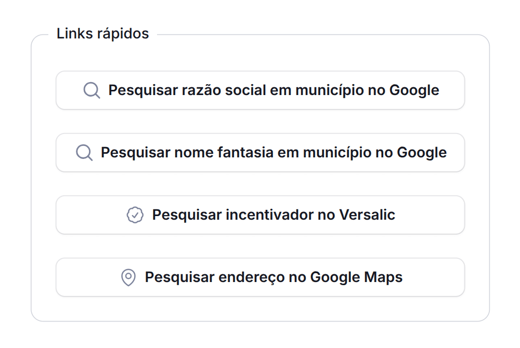Click the location marker icon at the bottom button
520x348 pixels.
pos(127,277)
